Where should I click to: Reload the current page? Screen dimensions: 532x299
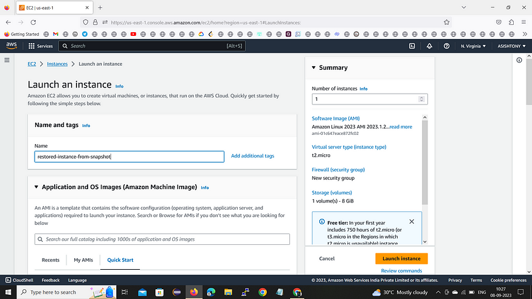[x=33, y=22]
